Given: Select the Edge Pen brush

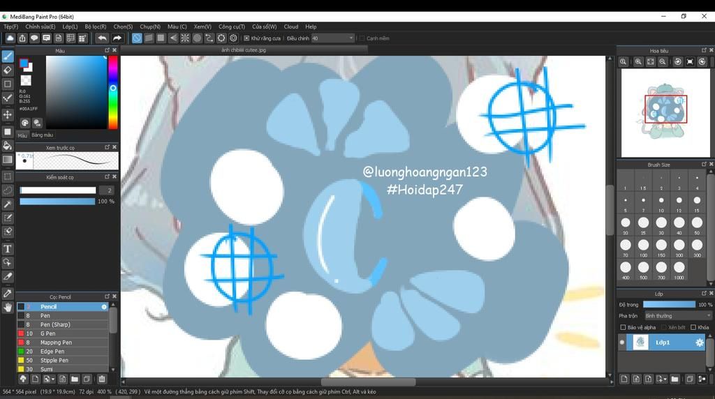Looking at the screenshot, I should 63,352.
